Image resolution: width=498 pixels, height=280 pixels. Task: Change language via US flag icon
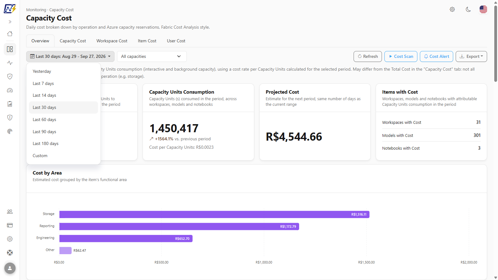483,9
